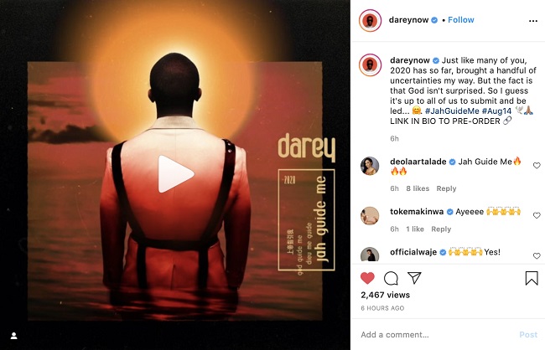View tagged people icon on video
545x350 pixels.
tap(14, 336)
